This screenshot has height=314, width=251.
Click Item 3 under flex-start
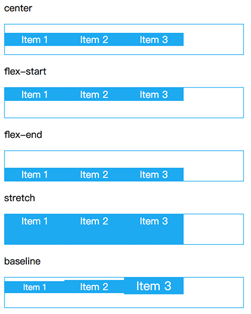coord(154,94)
